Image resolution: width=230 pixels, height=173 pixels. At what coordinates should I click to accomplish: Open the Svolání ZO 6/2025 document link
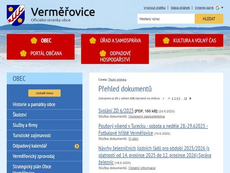pos(116,111)
